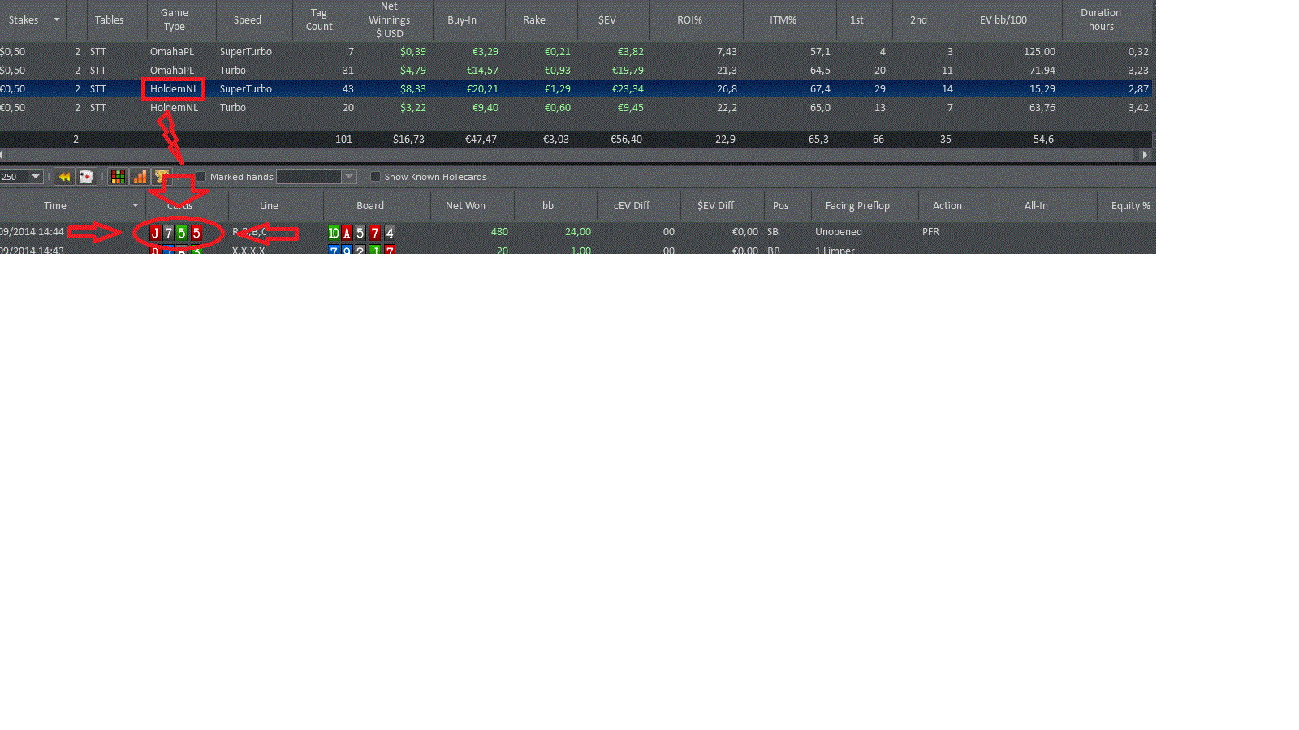Sort by the 2nd column header
Image resolution: width=1299 pixels, height=730 pixels.
tap(919, 19)
